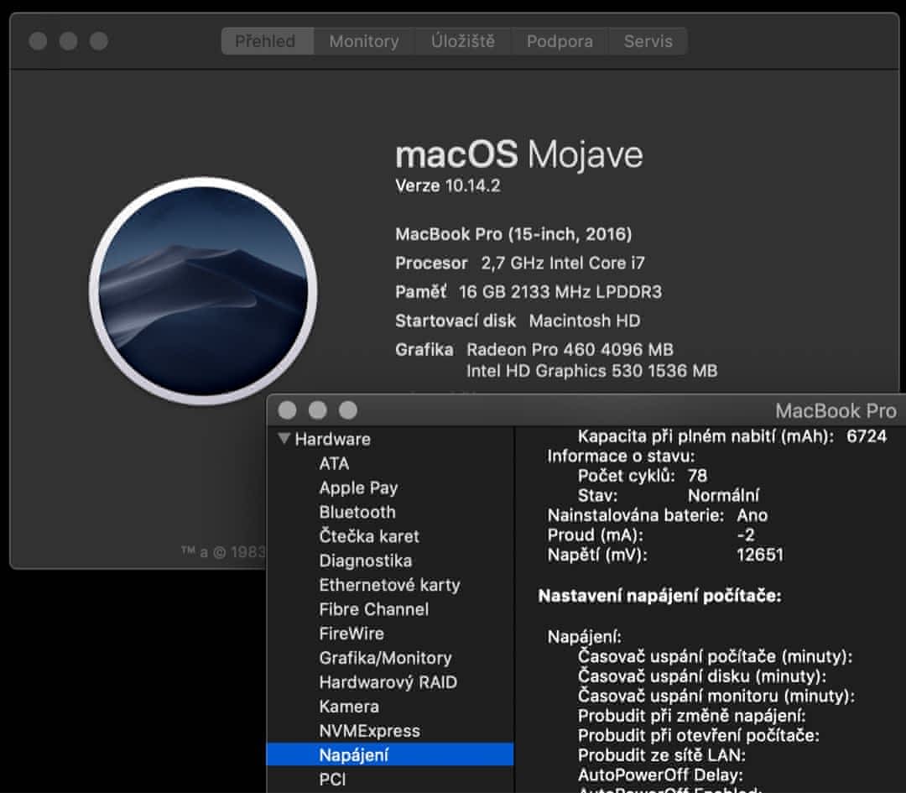This screenshot has height=793, width=906.
Task: Collapse the Hardware tree section
Action: click(x=284, y=439)
